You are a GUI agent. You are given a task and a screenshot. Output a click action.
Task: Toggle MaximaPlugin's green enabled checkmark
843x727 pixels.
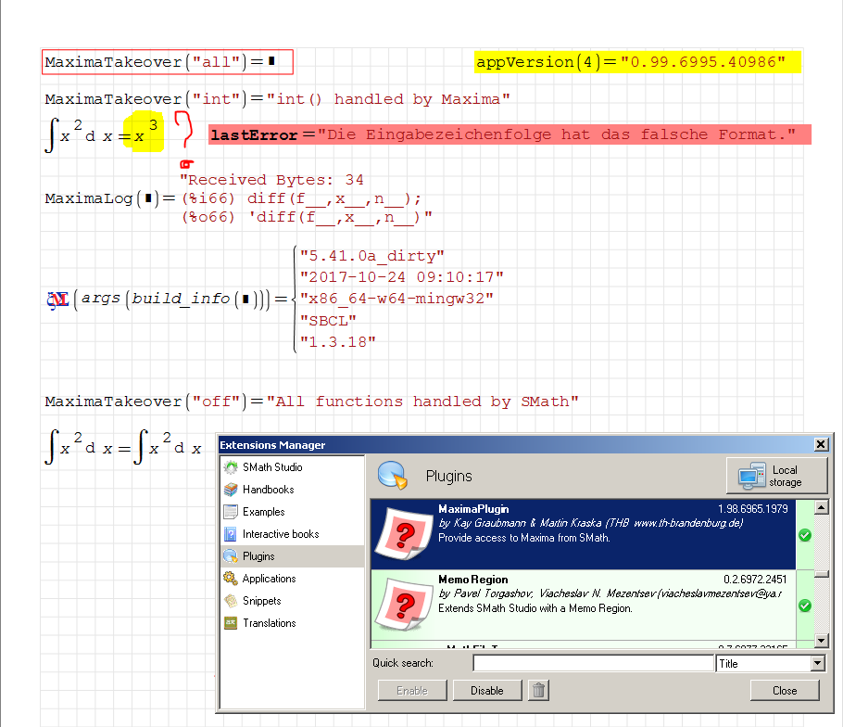click(804, 534)
